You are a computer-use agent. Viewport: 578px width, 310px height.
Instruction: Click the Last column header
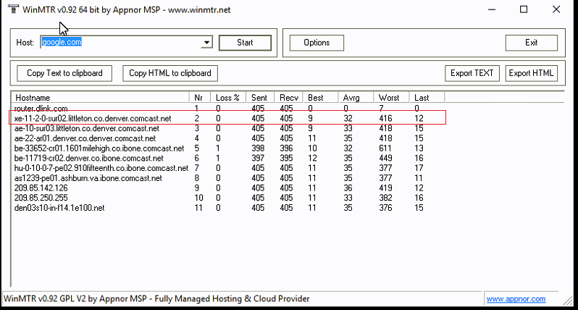tap(427, 98)
